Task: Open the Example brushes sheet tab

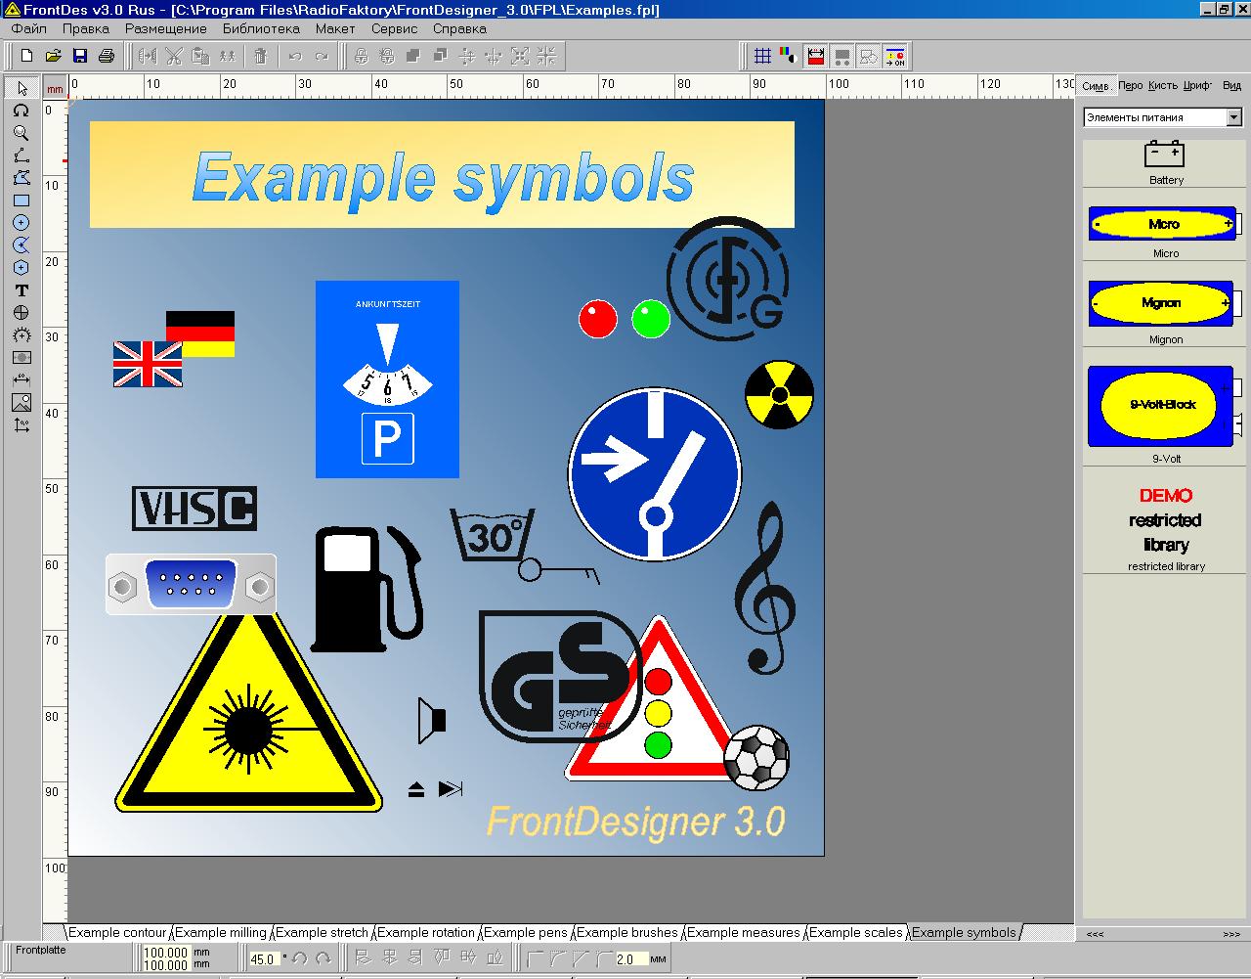Action: pyautogui.click(x=627, y=933)
